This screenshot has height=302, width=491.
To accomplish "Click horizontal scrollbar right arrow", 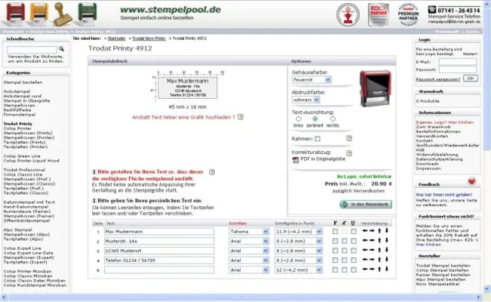I will click(478, 297).
